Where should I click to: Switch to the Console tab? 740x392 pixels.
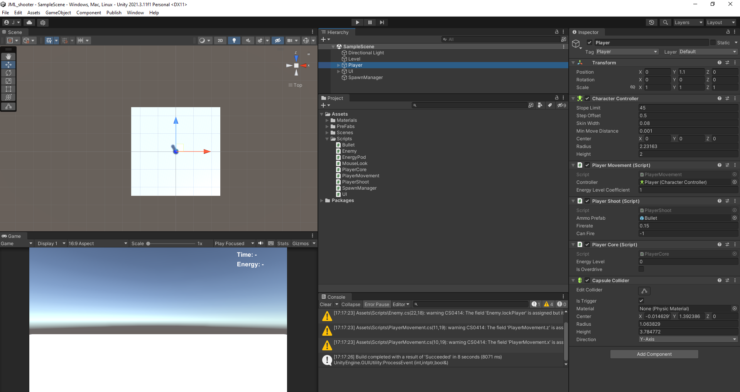pyautogui.click(x=336, y=296)
